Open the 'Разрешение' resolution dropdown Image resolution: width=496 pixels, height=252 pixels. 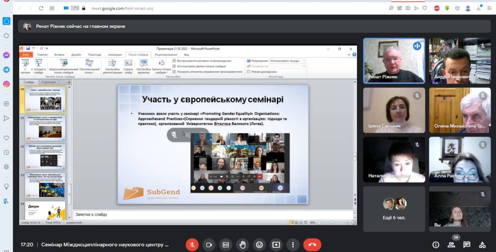(287, 60)
